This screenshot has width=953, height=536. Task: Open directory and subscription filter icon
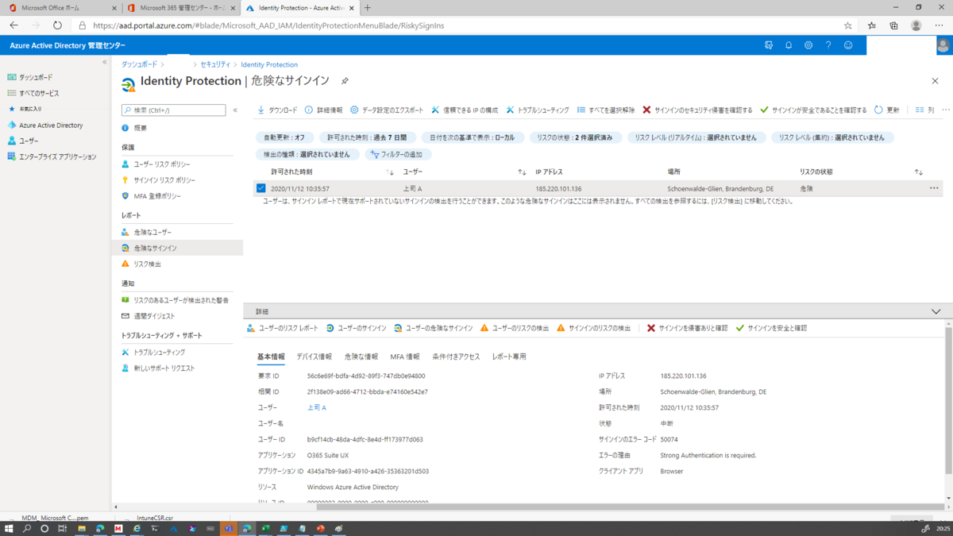click(x=769, y=45)
